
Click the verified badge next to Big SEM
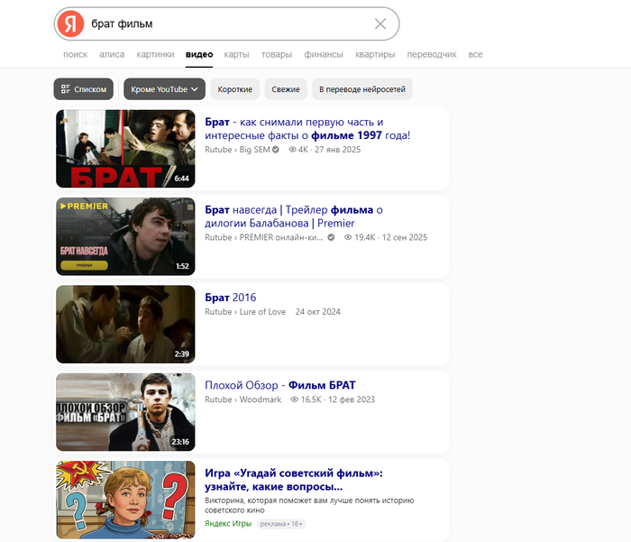coord(276,150)
